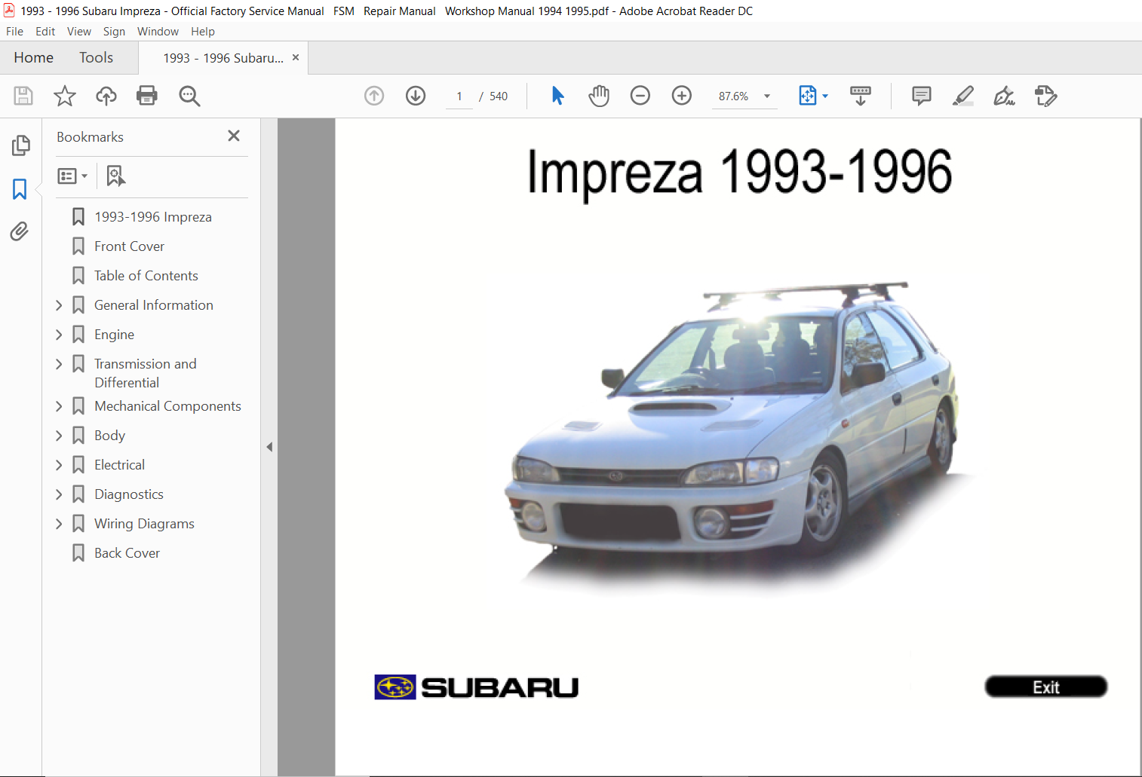The width and height of the screenshot is (1142, 777).
Task: Select the 1993 - 1996 Subaru document tab
Action: pos(223,58)
